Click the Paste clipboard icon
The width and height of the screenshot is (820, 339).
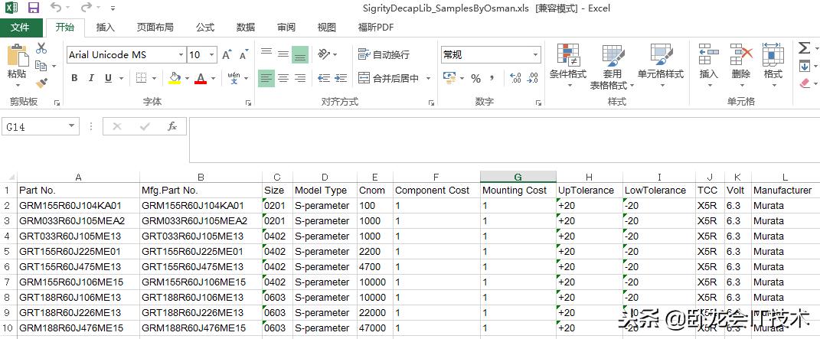17,55
